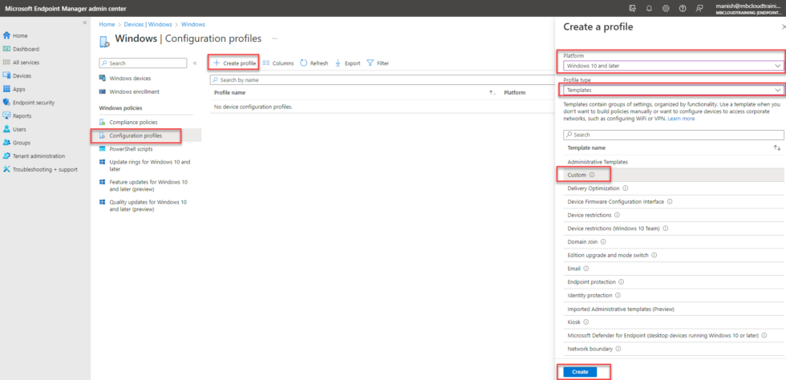Open the settings gear icon in header
The width and height of the screenshot is (786, 380).
(666, 9)
